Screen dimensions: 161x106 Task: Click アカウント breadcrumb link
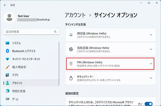75,15
